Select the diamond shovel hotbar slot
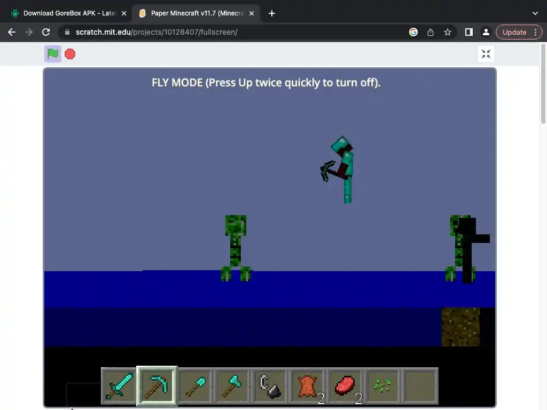Viewport: 547px width, 410px height. tap(196, 386)
